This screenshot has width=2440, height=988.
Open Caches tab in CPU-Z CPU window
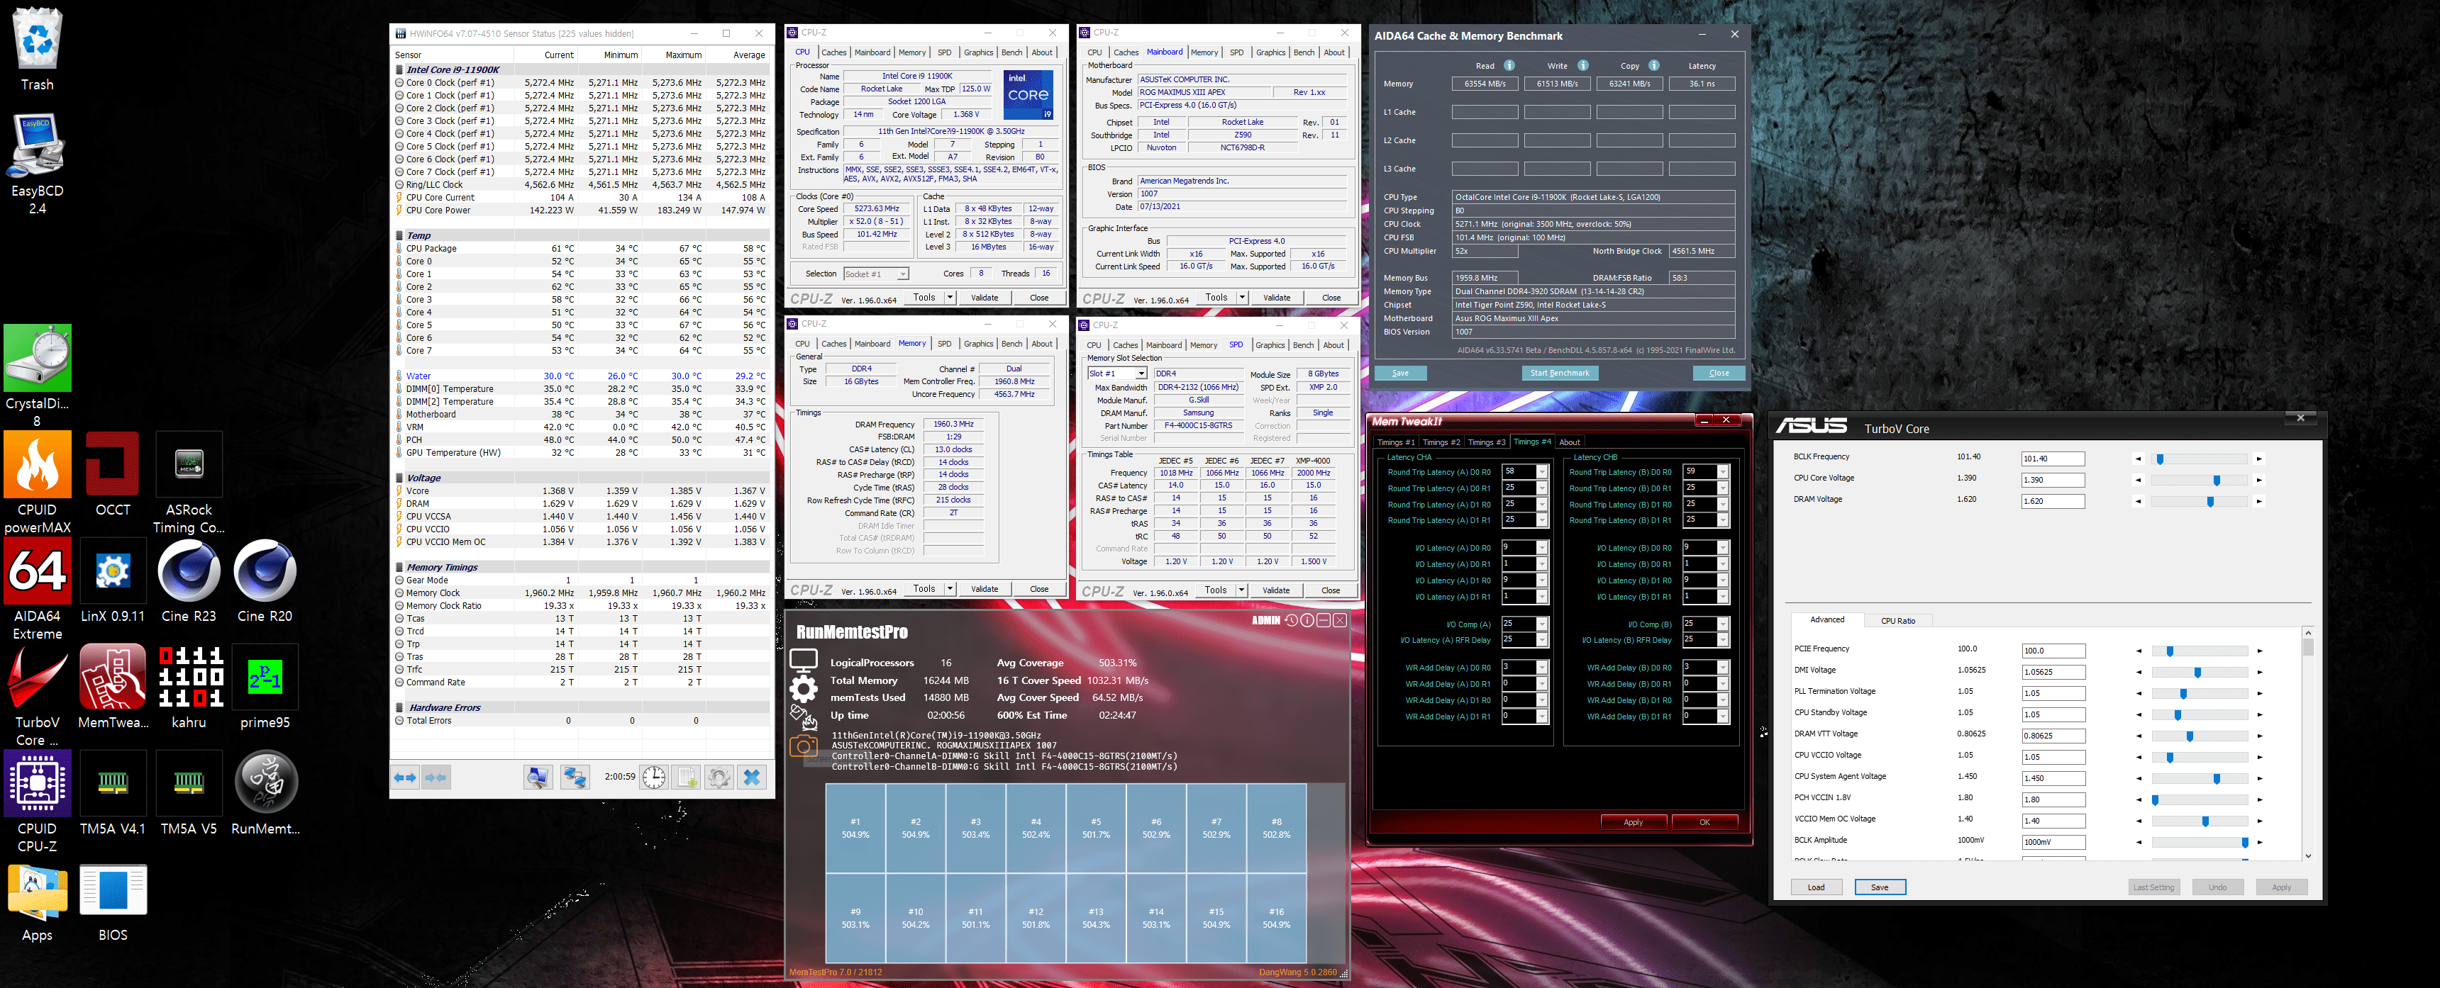[x=833, y=53]
